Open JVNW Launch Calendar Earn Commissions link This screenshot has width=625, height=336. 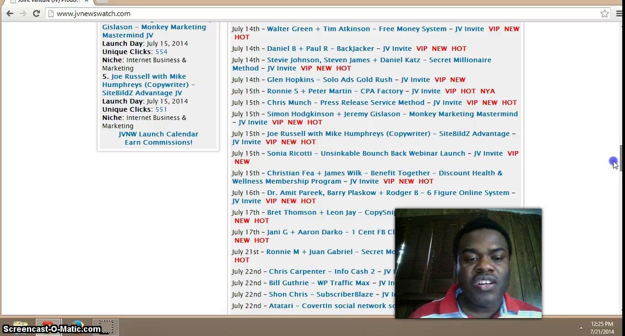(x=158, y=138)
